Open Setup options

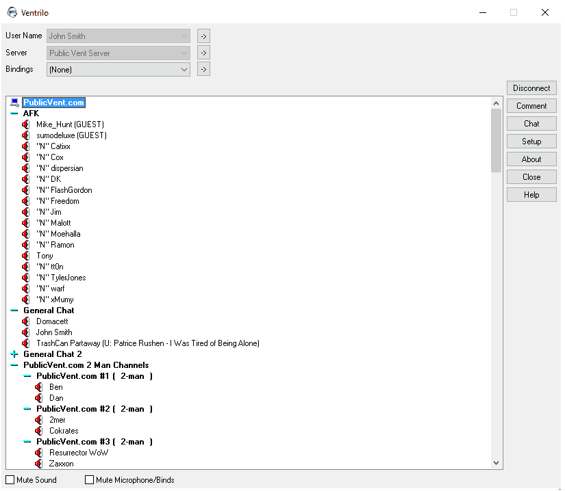coord(531,142)
